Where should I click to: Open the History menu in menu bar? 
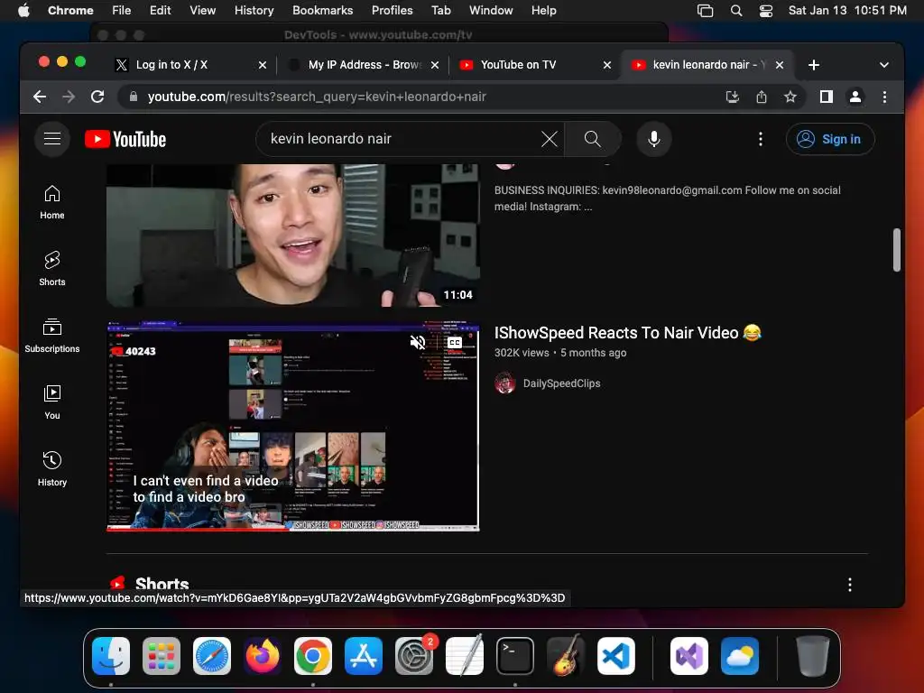tap(254, 11)
